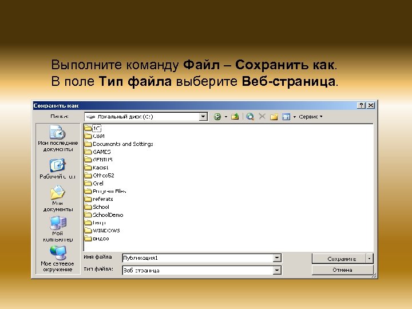
Task: Expand the Views dropdown arrow
Action: click(x=294, y=117)
